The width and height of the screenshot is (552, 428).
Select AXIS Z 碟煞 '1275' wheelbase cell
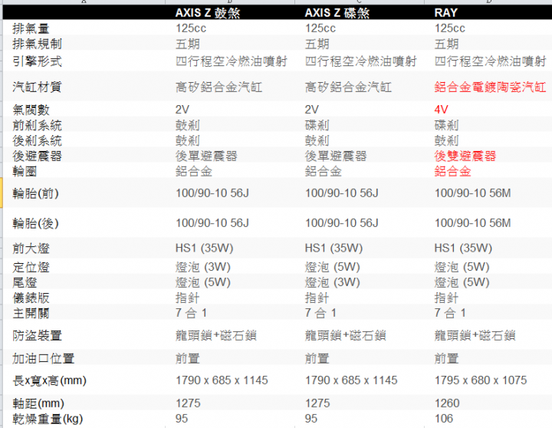tap(317, 403)
